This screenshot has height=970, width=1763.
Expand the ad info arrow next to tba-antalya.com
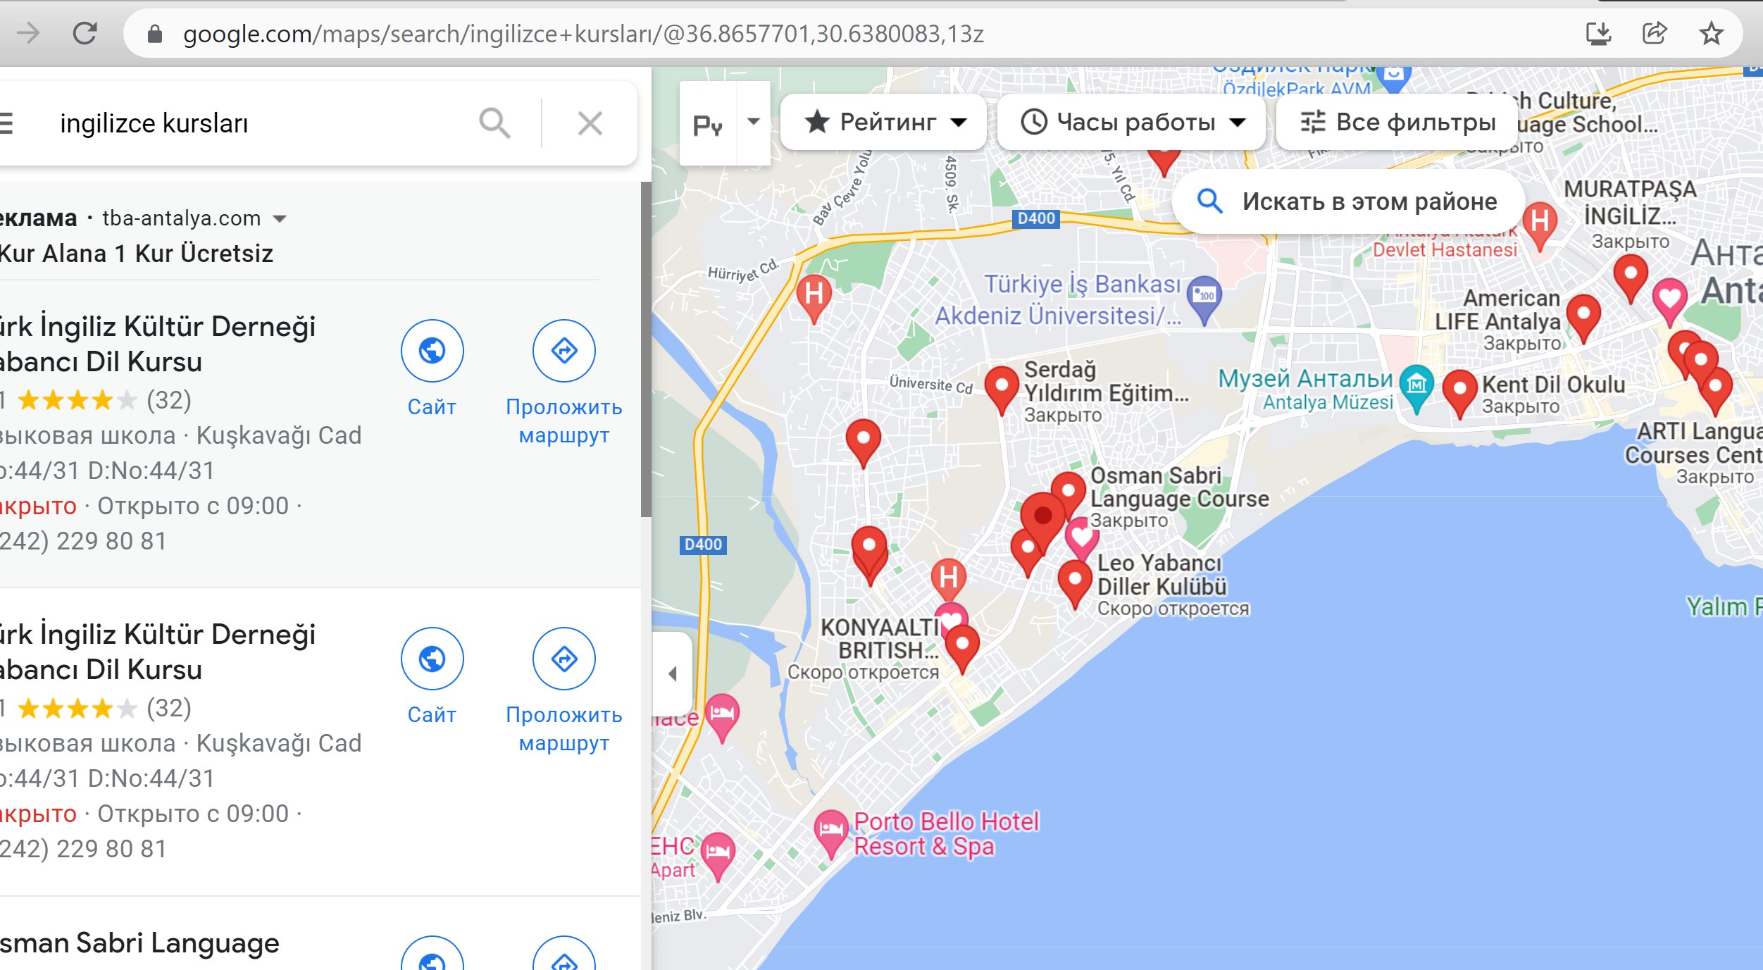pos(280,219)
